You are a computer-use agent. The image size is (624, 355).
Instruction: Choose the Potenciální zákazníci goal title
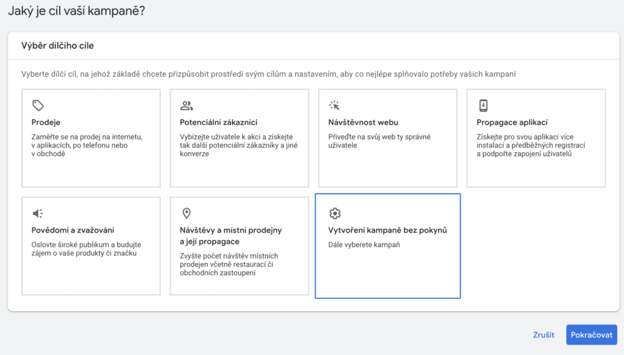pyautogui.click(x=218, y=122)
